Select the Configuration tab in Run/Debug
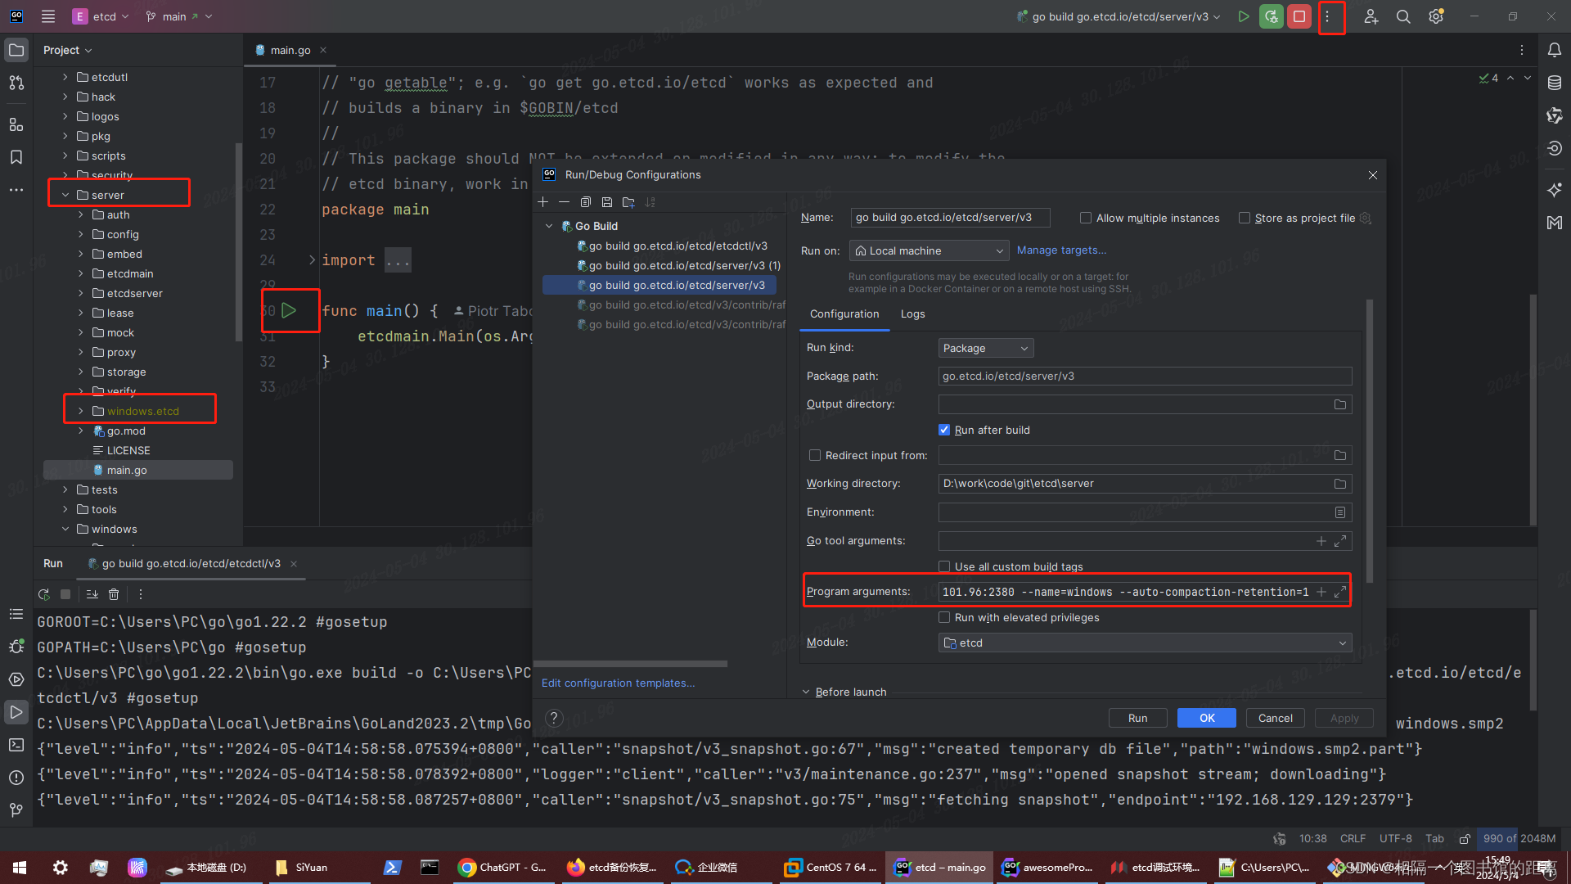This screenshot has width=1571, height=884. [x=844, y=314]
